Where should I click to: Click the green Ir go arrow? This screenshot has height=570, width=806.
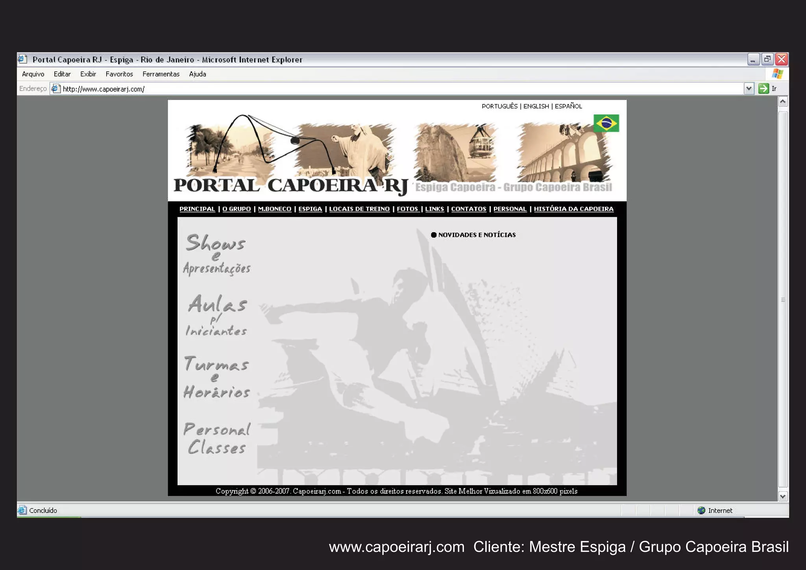pyautogui.click(x=763, y=89)
